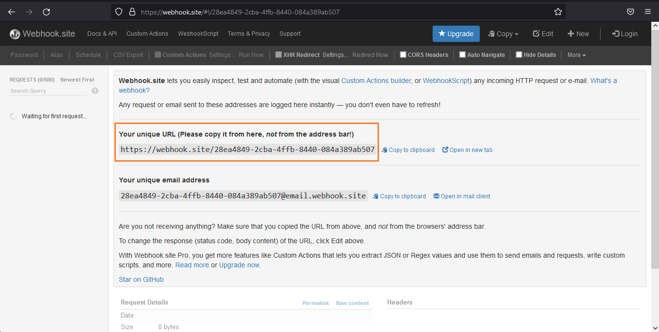
Task: Expand the Copy dropdown
Action: (x=503, y=34)
